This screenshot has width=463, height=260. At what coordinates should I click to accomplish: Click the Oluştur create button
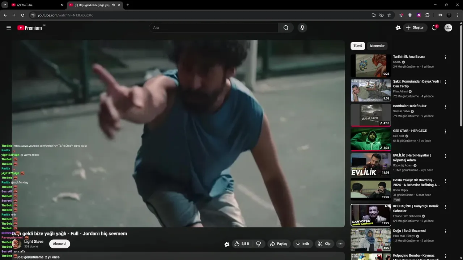pyautogui.click(x=415, y=28)
